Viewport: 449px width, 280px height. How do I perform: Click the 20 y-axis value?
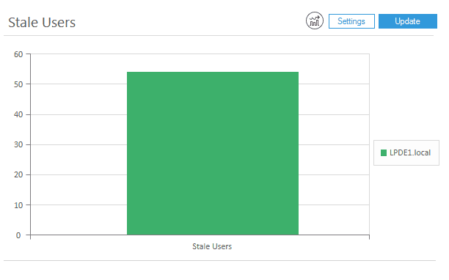18,174
